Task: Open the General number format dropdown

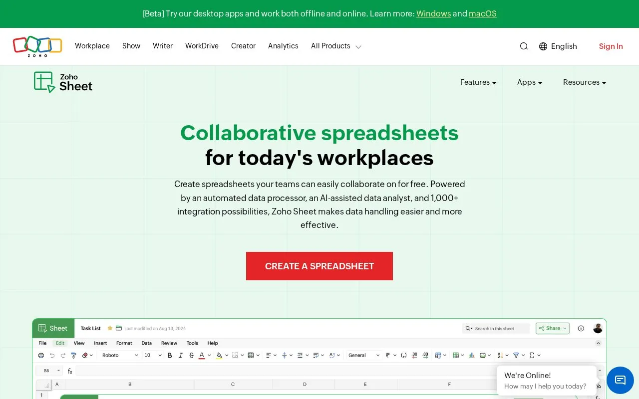Action: (x=364, y=356)
